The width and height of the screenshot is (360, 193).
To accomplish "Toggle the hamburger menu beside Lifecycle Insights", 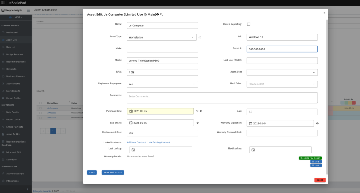I will 28,10.
